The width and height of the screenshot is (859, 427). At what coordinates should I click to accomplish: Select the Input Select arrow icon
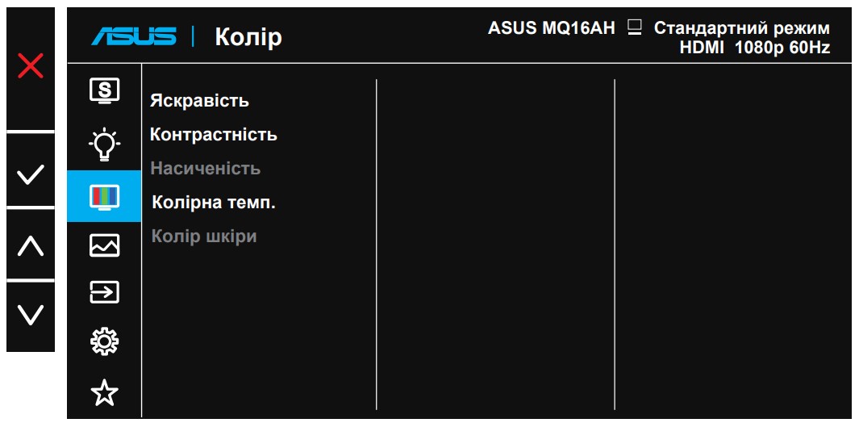(x=104, y=292)
